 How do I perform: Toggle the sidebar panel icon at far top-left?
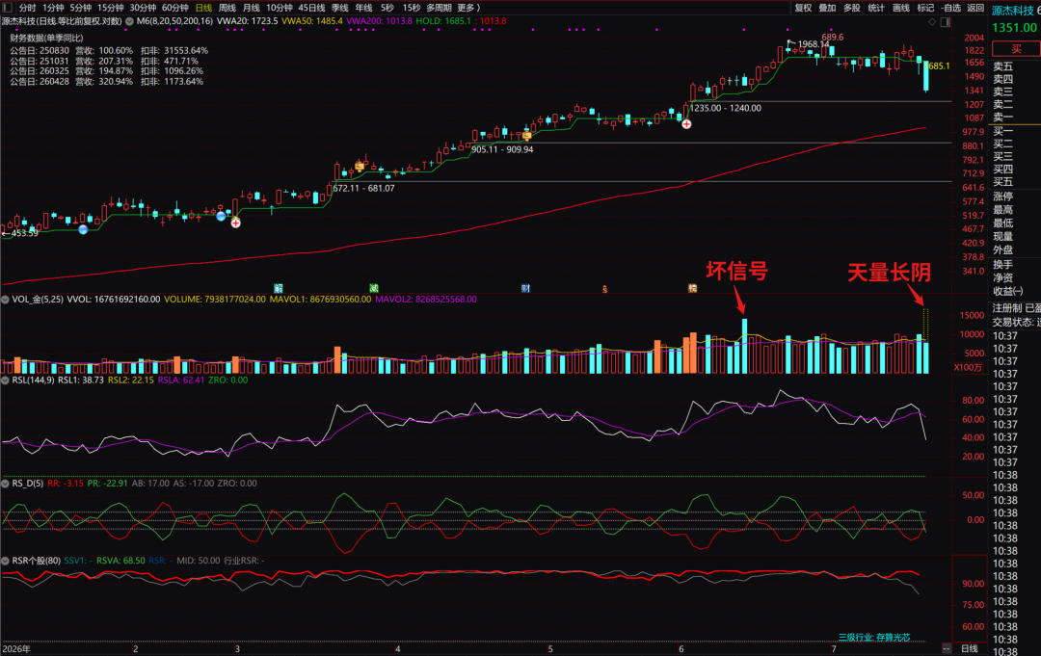8,8
